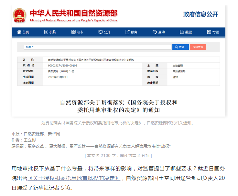Click the 专题 special topics icon
Screen dimensions: 238x196
(209, 32)
